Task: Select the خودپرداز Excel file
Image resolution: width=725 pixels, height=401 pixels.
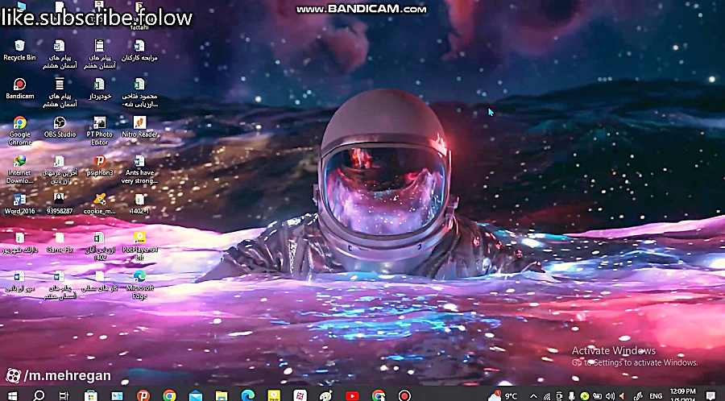Action: [99, 89]
